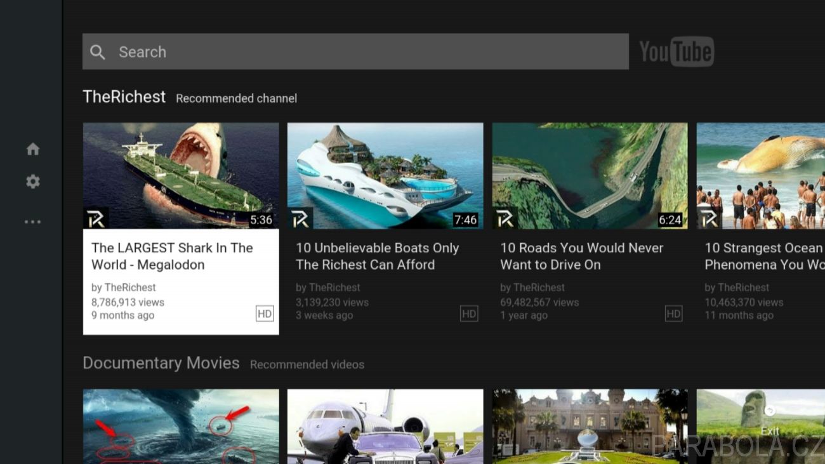The width and height of the screenshot is (825, 464).
Task: Click the '9 months ago' text
Action: tap(122, 315)
